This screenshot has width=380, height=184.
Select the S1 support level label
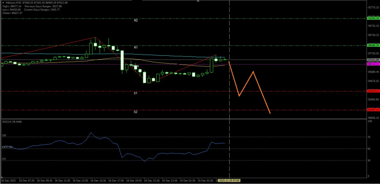point(136,93)
